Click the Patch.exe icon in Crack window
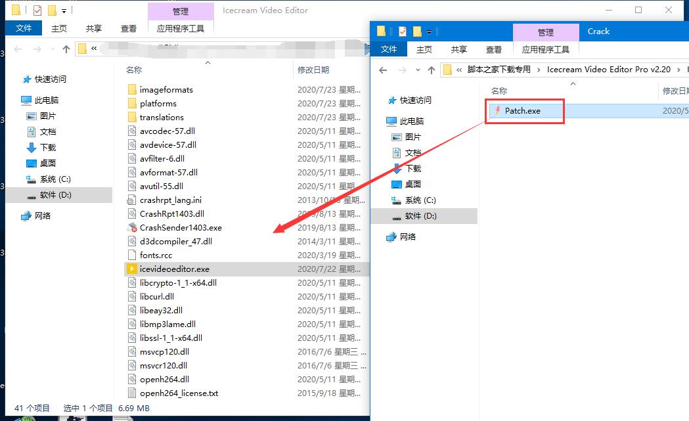Screen dimensions: 689x421 tap(497, 111)
